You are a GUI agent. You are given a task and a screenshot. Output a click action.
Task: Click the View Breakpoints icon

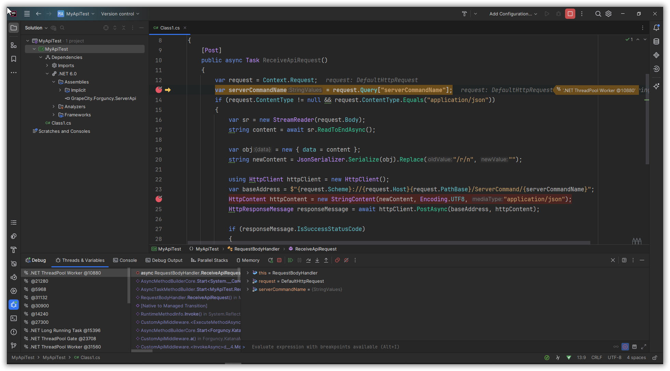(337, 260)
